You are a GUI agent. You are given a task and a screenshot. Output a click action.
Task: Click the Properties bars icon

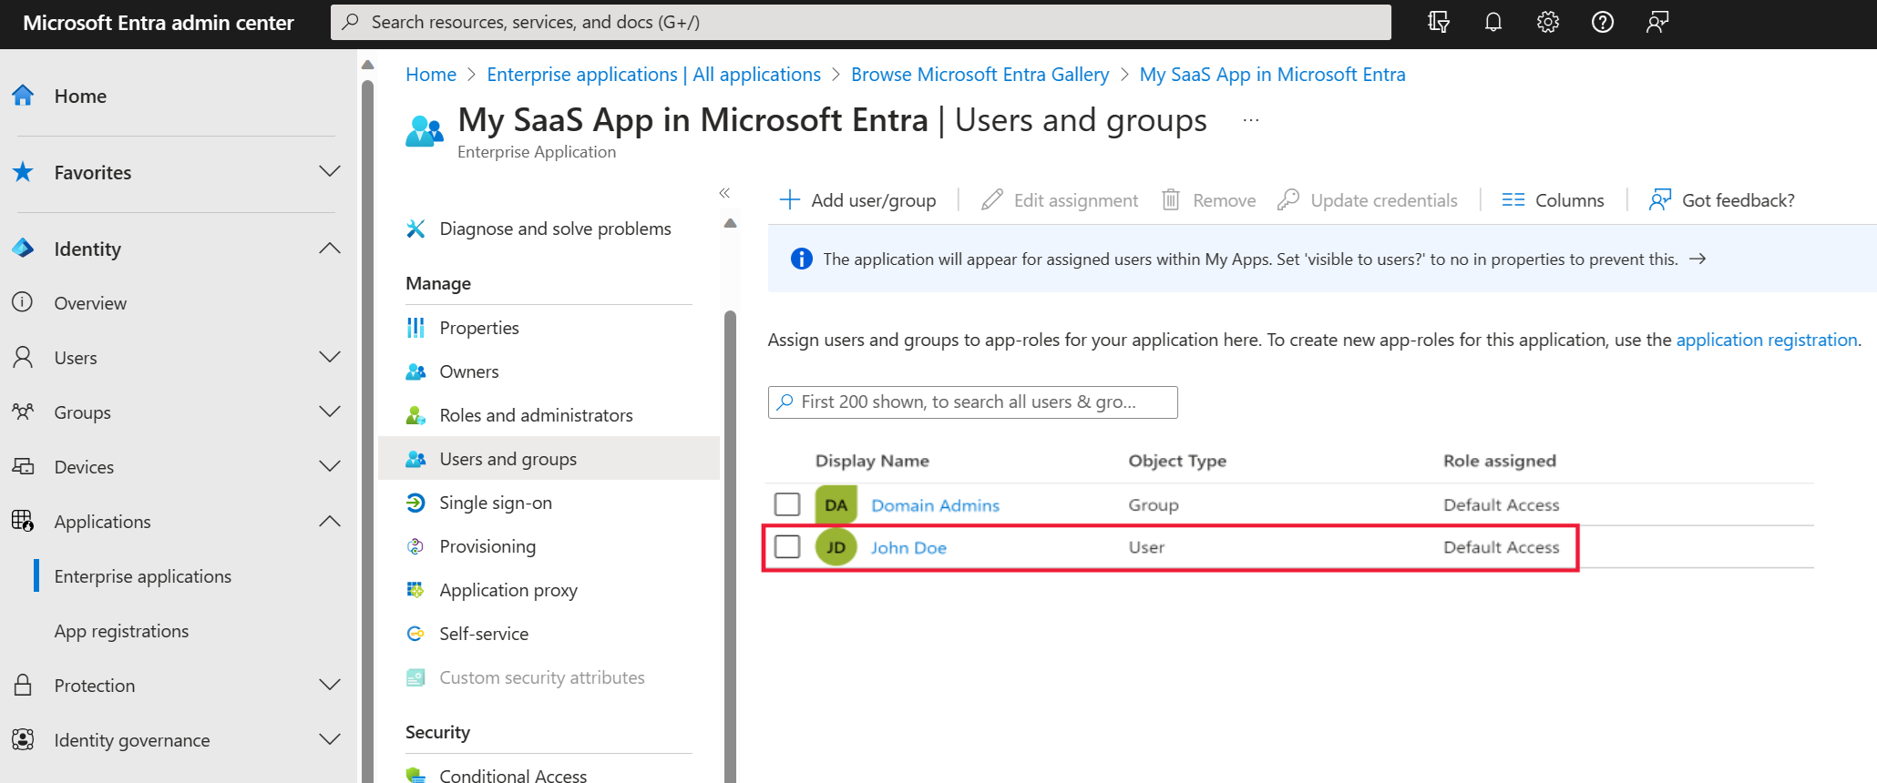(415, 328)
